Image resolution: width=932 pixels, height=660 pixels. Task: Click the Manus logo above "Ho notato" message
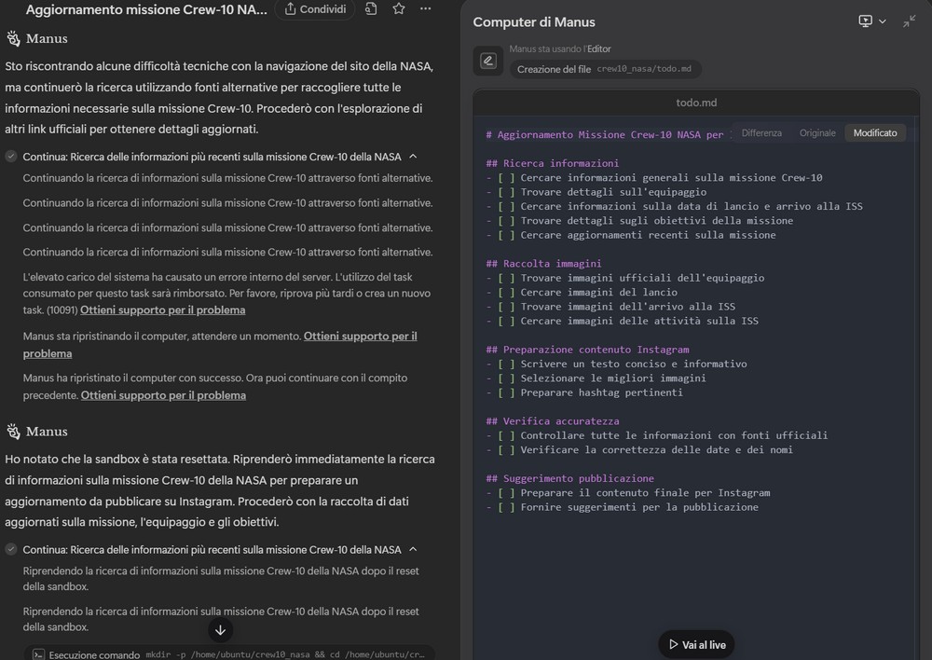point(13,432)
